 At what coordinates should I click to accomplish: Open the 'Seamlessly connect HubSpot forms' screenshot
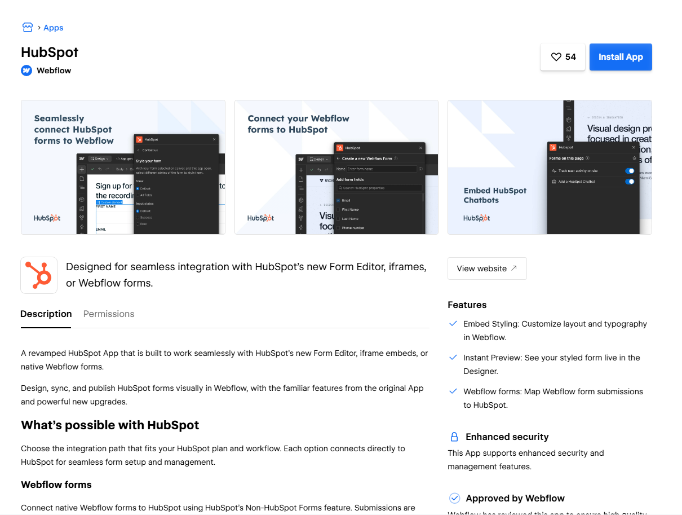click(x=123, y=167)
